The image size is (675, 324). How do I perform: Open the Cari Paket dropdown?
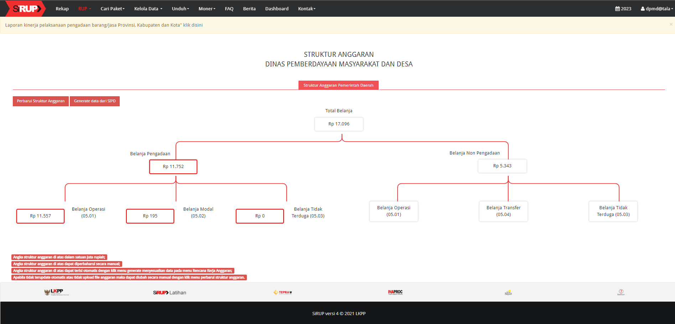[x=113, y=9]
